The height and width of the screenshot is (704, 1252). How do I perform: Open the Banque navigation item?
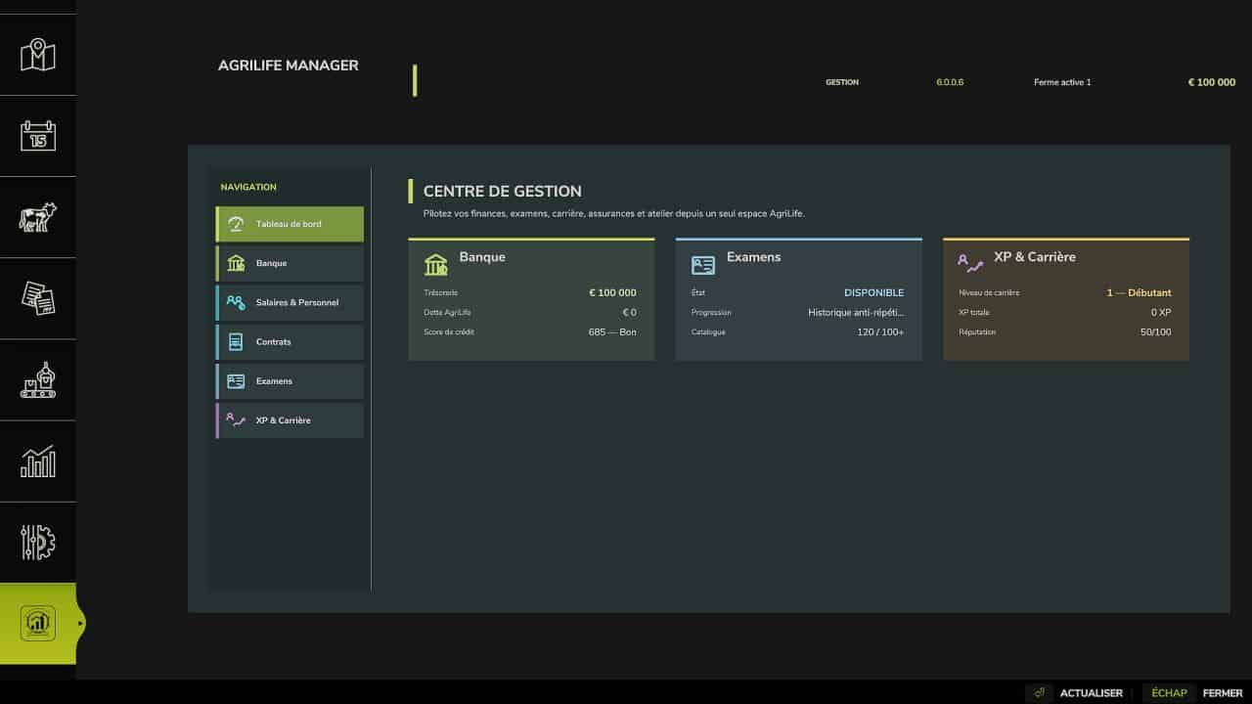(x=290, y=263)
